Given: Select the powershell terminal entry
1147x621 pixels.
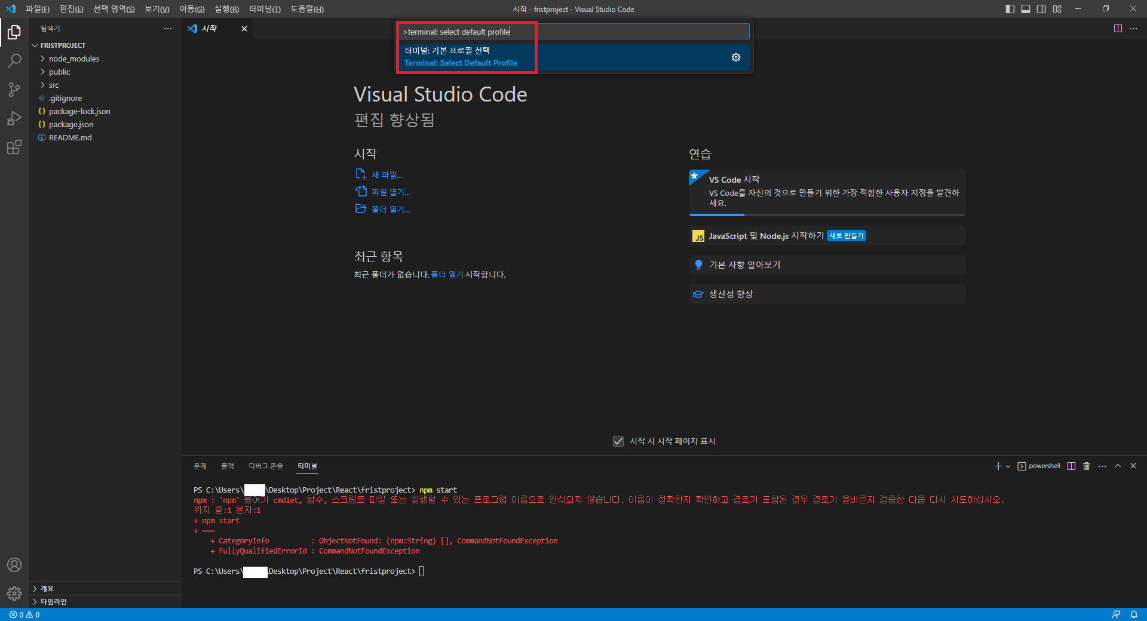Looking at the screenshot, I should pos(1039,466).
